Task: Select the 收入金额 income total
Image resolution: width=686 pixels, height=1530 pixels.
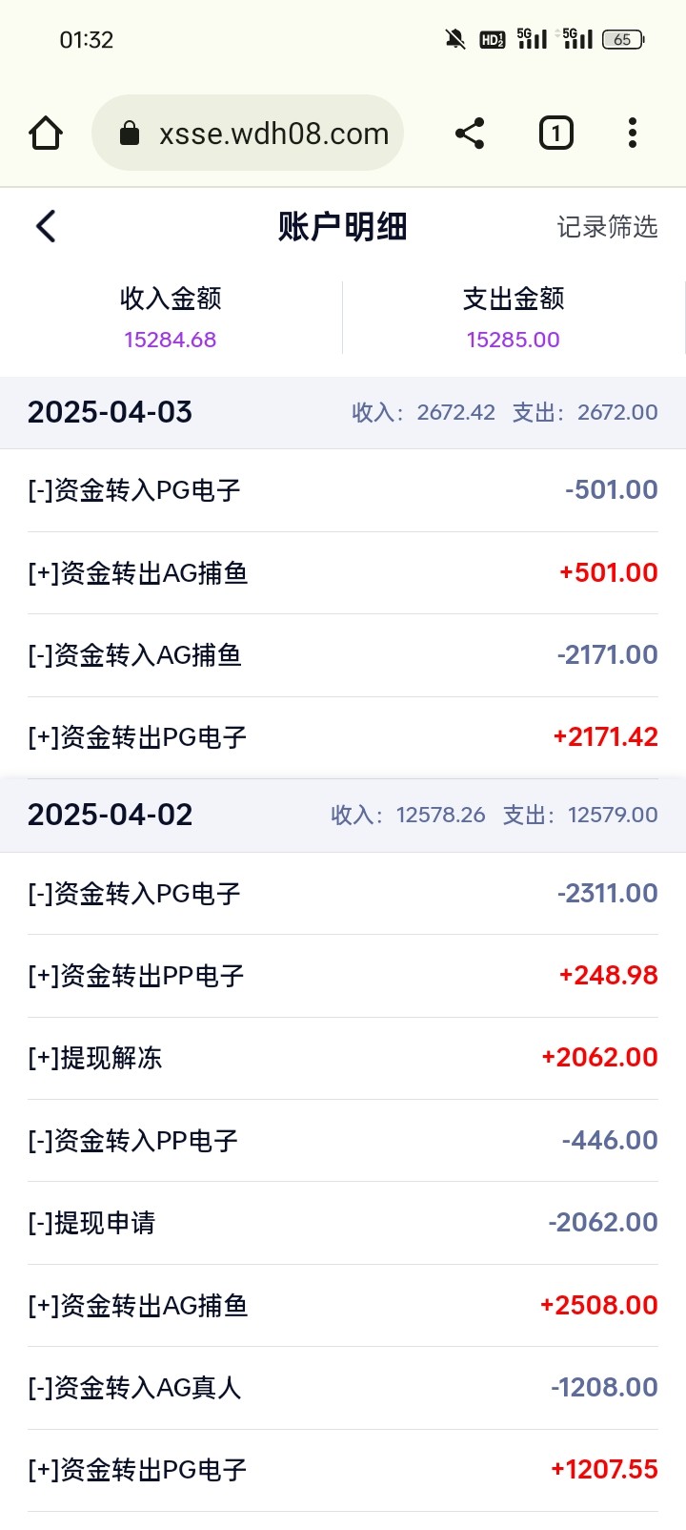Action: coord(171,318)
